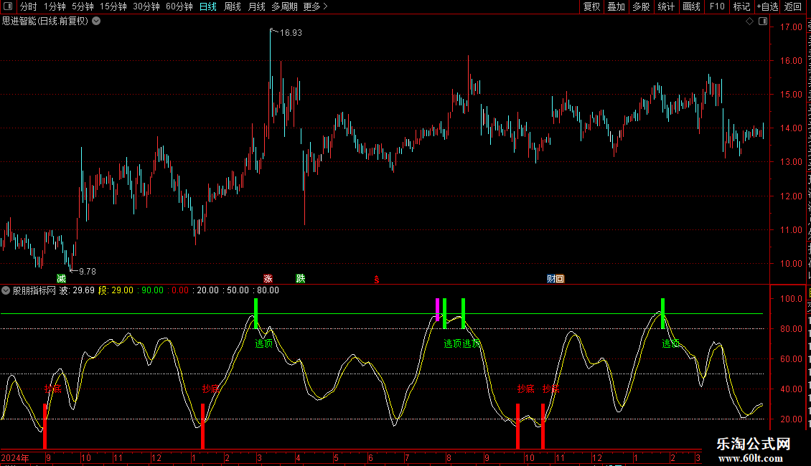
Task: Open the 统计 statistics button
Action: (x=665, y=6)
